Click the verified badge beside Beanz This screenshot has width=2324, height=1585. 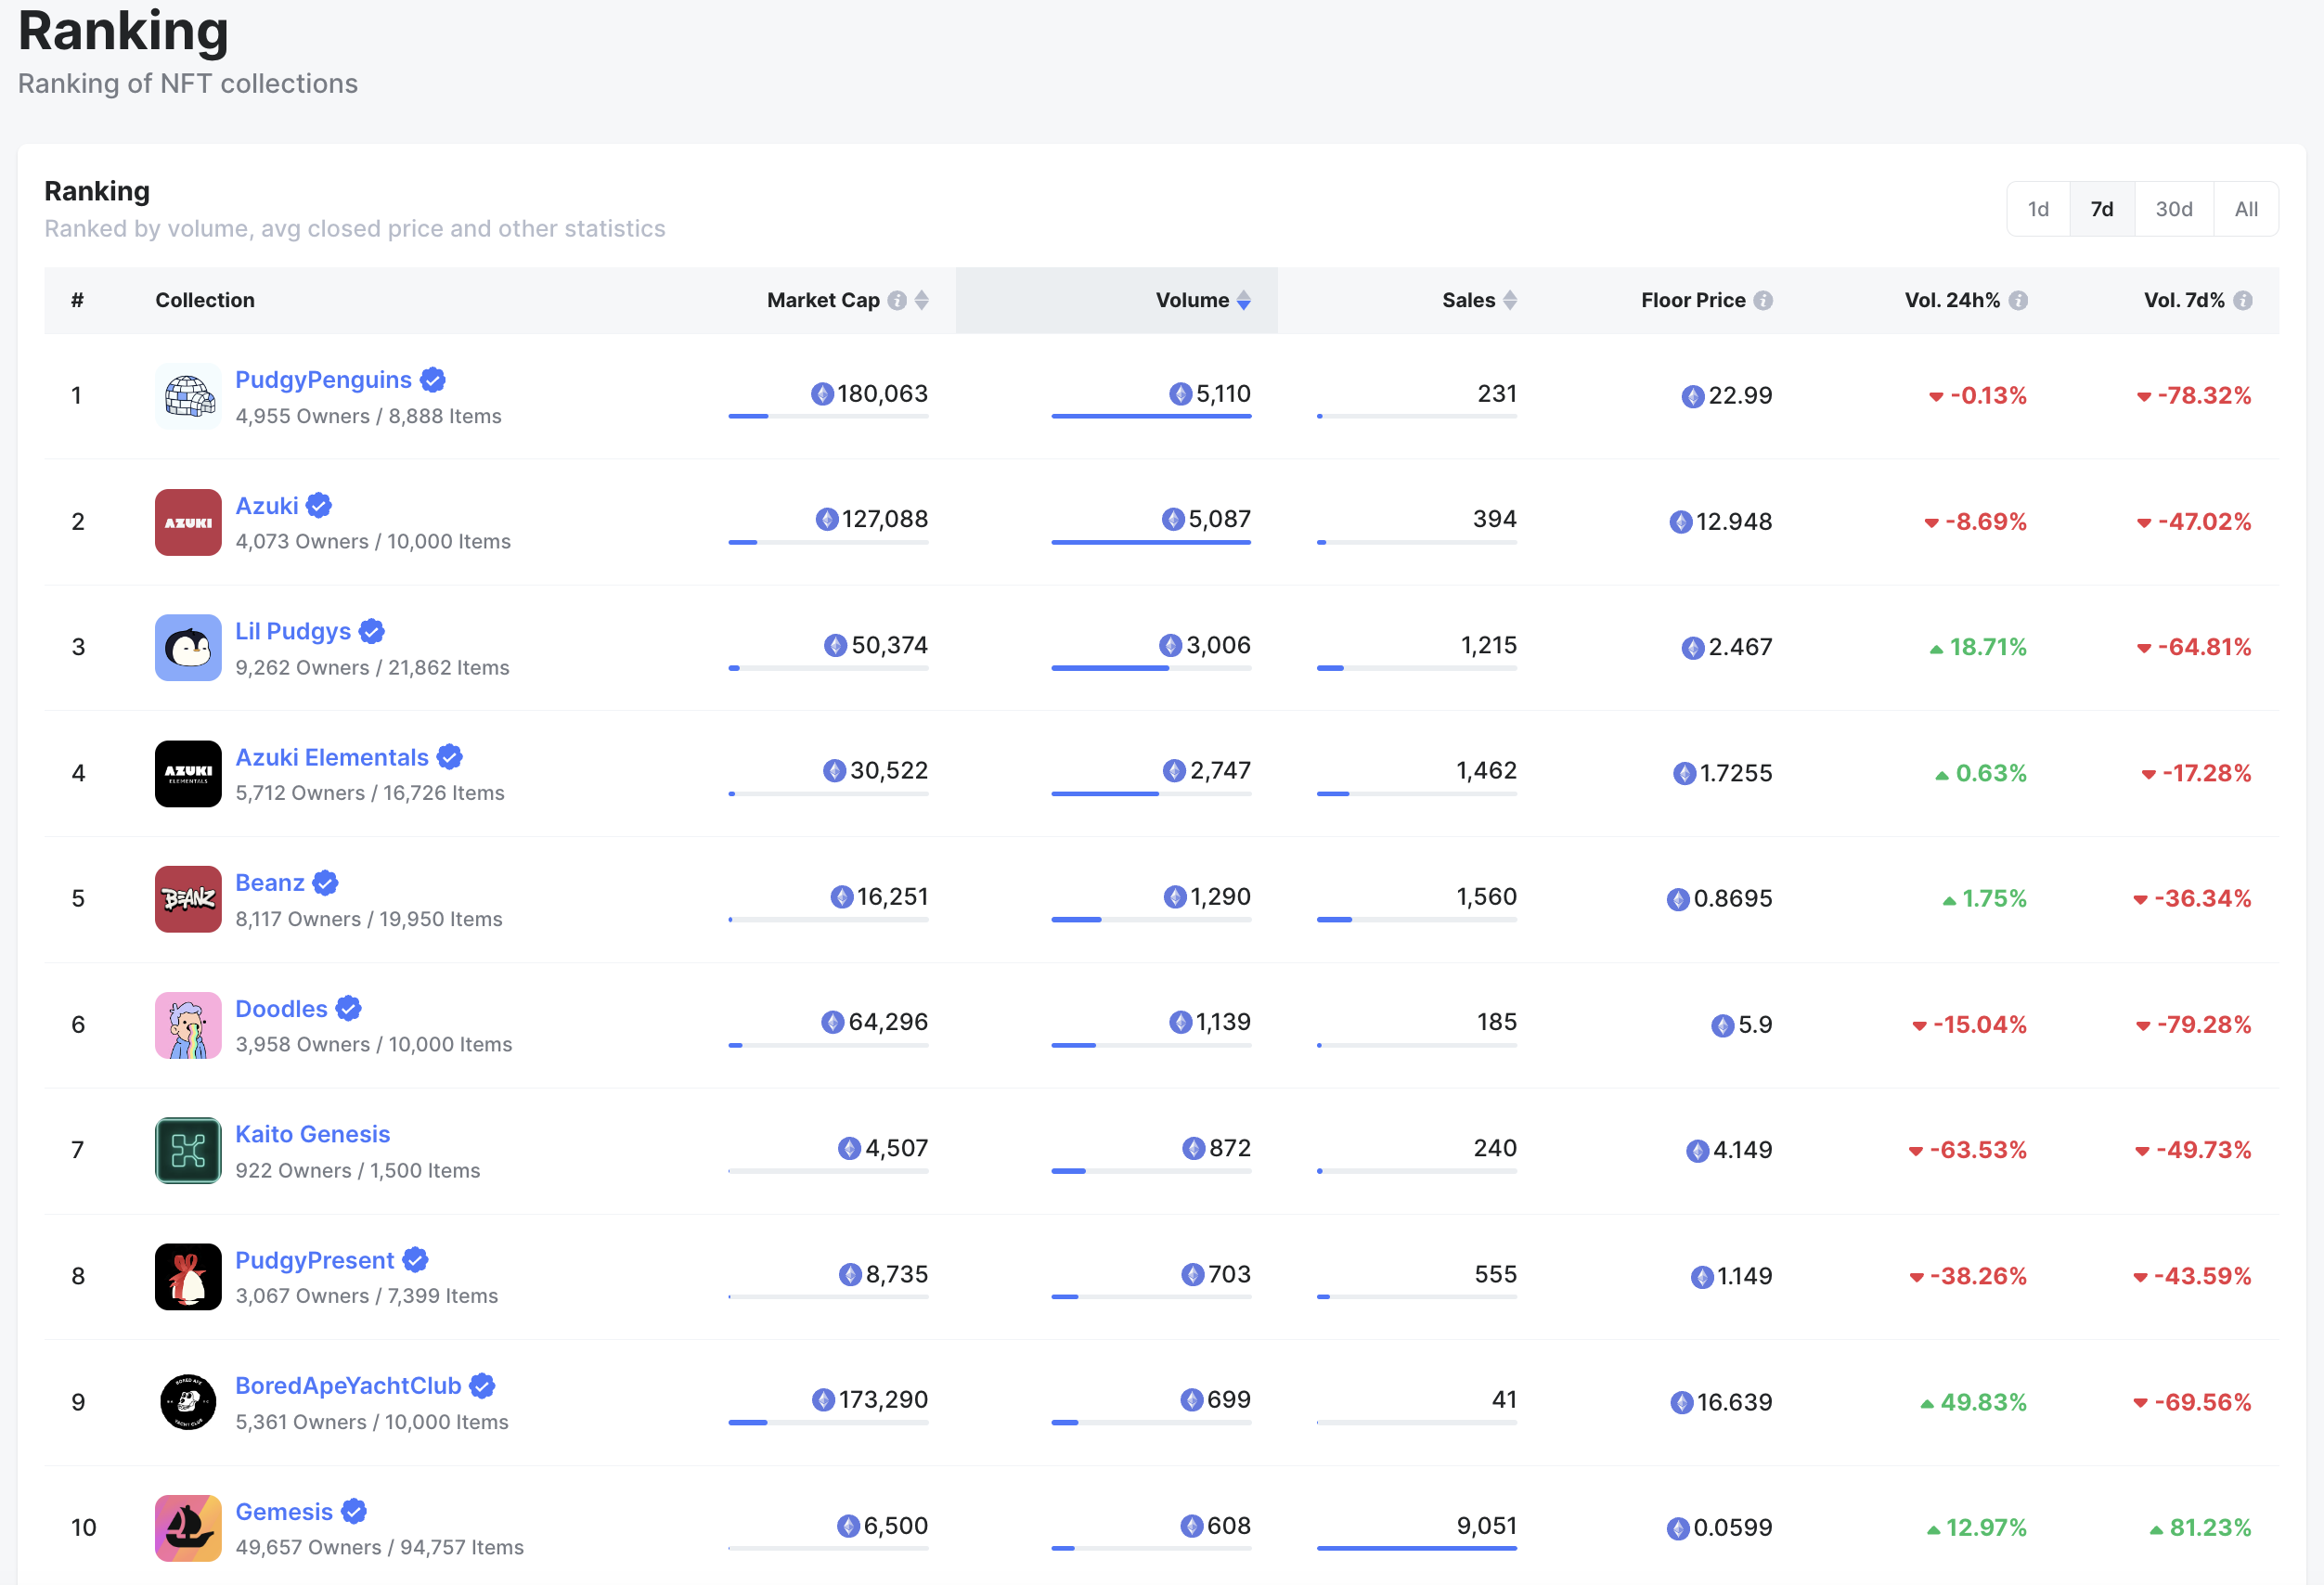[x=325, y=883]
